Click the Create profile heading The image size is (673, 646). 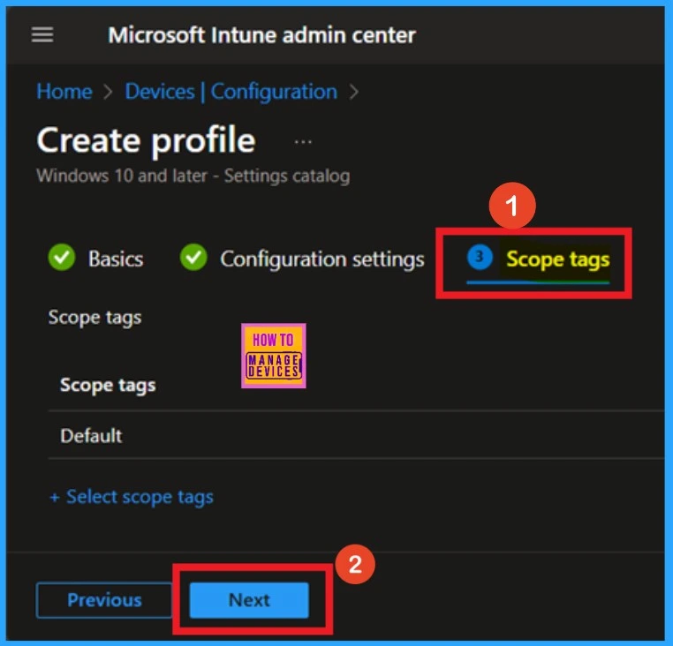point(146,141)
